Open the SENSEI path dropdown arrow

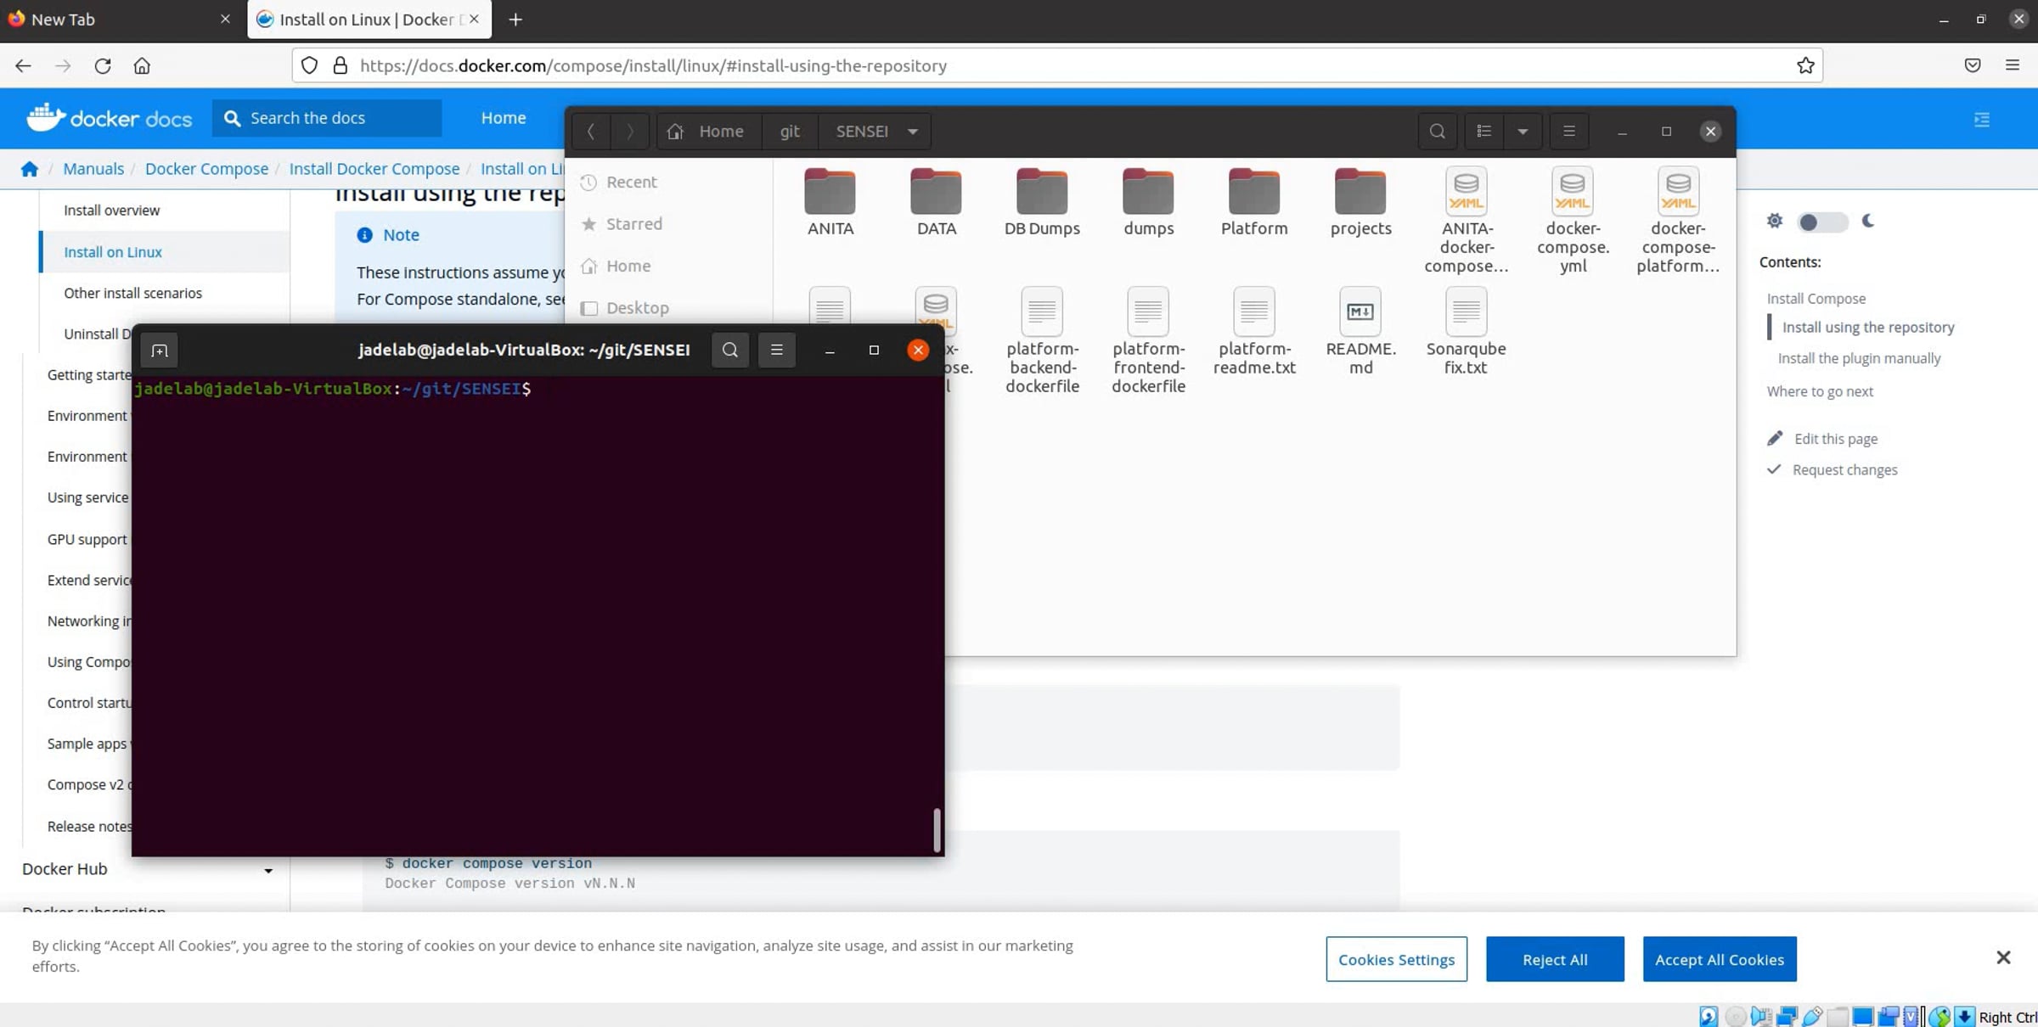913,132
